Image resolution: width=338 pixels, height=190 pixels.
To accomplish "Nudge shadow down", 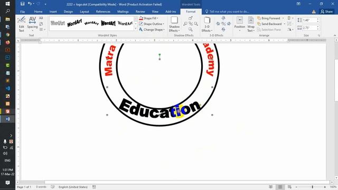I will (190, 29).
